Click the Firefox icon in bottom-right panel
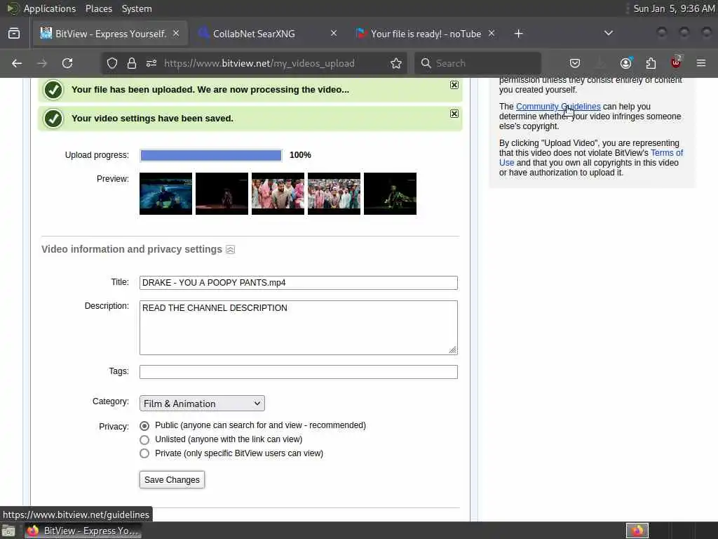 coord(637,531)
